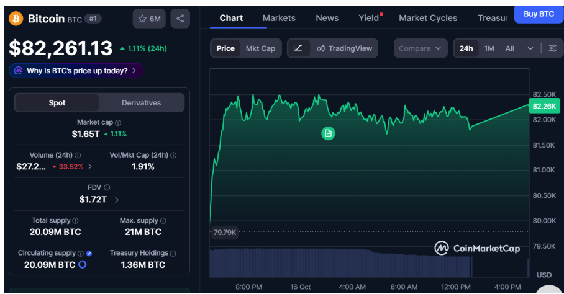Screen dimensions: 564x294
Task: Open the Compare dropdown
Action: coord(420,48)
